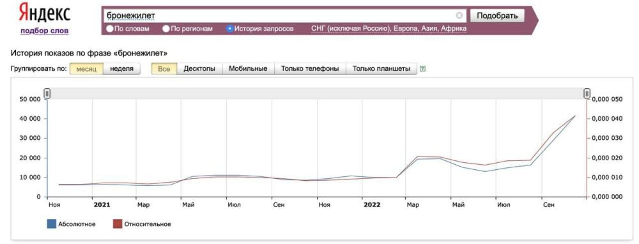Viewport: 639px width, 244px height.
Task: Click the Абсолютное legend label
Action: 77,224
